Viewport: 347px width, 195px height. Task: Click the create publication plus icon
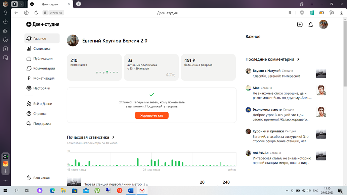[x=300, y=24]
